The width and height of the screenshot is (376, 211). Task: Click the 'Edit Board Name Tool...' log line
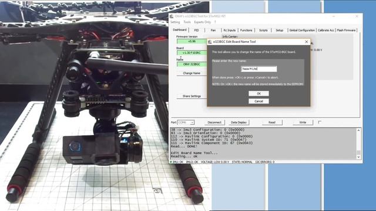[194, 153]
